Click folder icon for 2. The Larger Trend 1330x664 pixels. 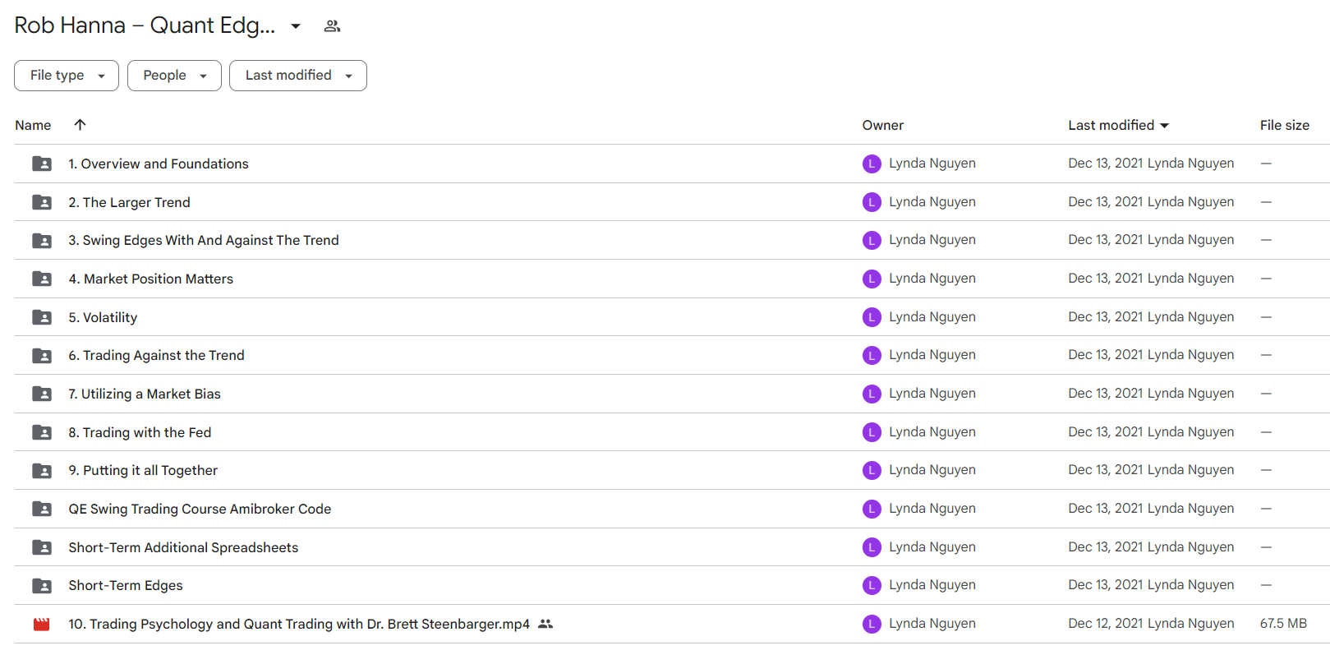click(42, 202)
